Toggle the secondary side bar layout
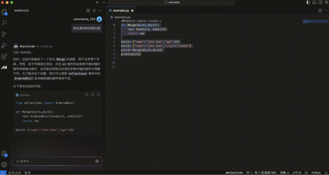This screenshot has height=175, width=329. pos(320,2)
